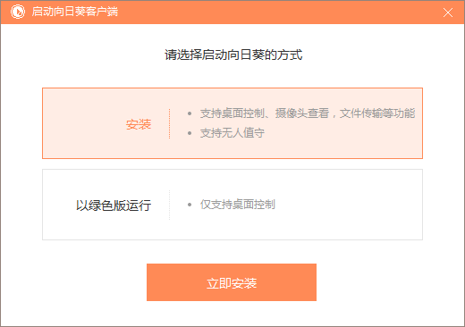This screenshot has height=327, width=465.
Task: Click 支持桌面控制、摄像头查看 feature description
Action: tap(265, 113)
